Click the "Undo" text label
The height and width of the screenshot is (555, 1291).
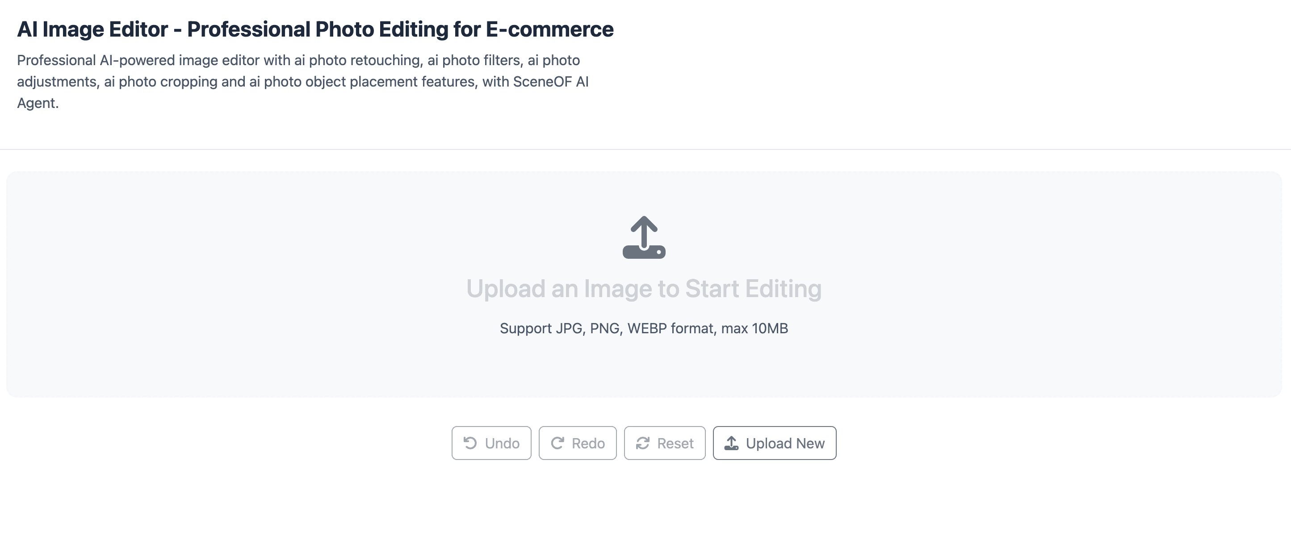[x=502, y=443]
